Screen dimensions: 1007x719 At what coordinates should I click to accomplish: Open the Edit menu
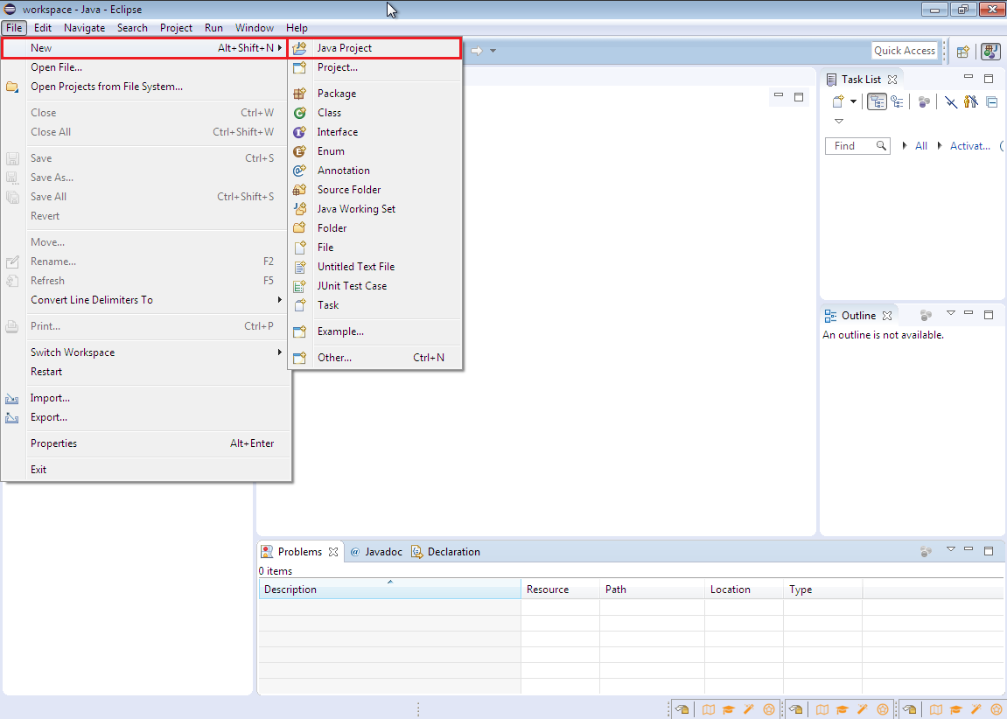point(43,28)
